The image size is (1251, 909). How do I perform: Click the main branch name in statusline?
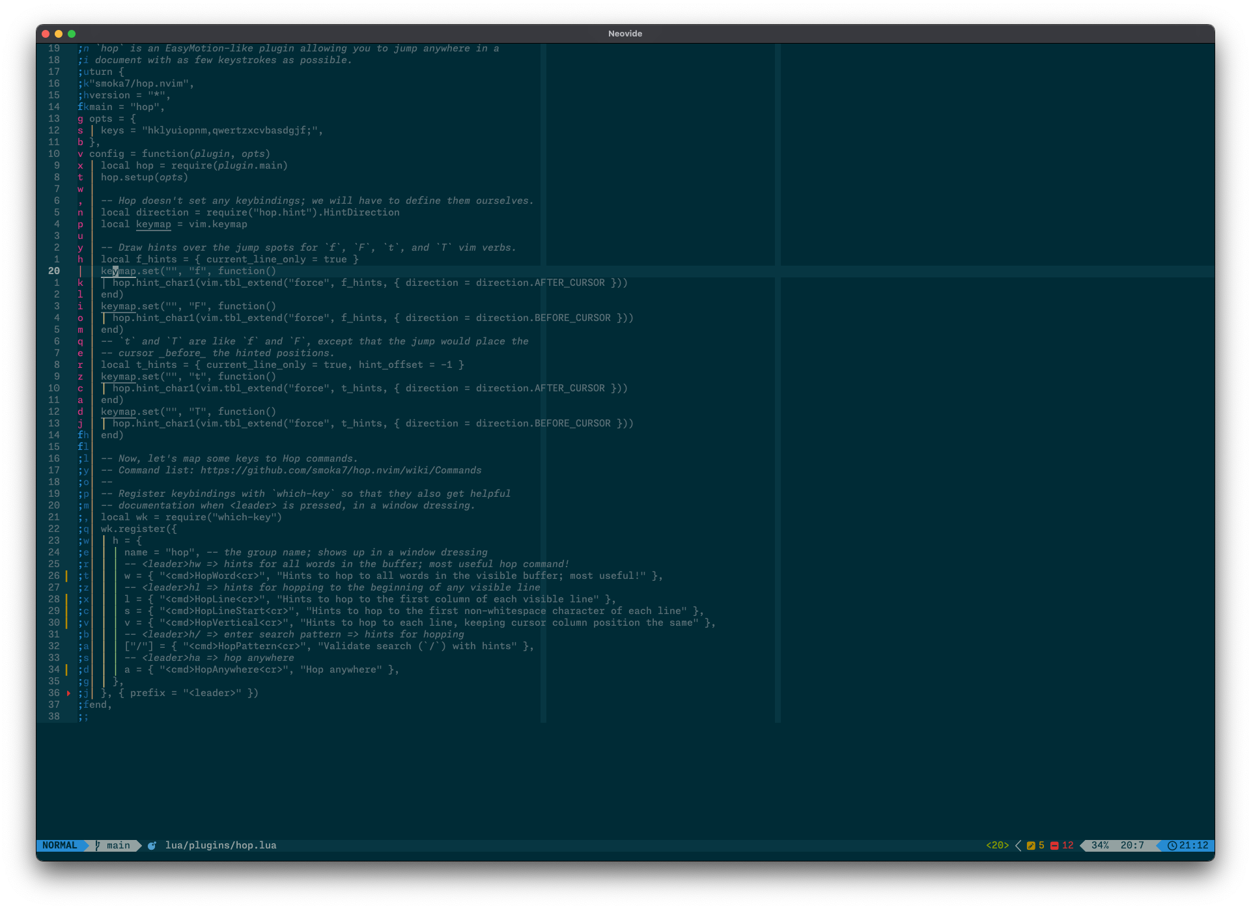point(118,845)
